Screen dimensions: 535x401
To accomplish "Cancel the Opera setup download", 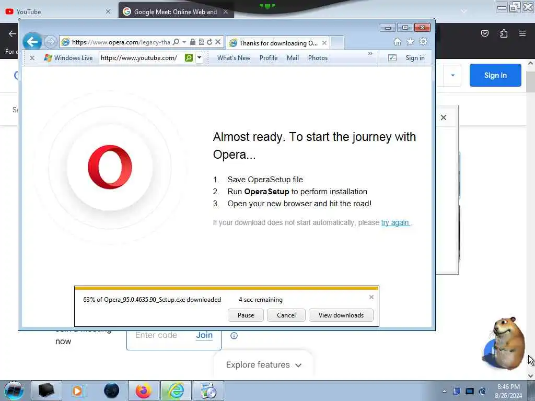I will (x=286, y=315).
